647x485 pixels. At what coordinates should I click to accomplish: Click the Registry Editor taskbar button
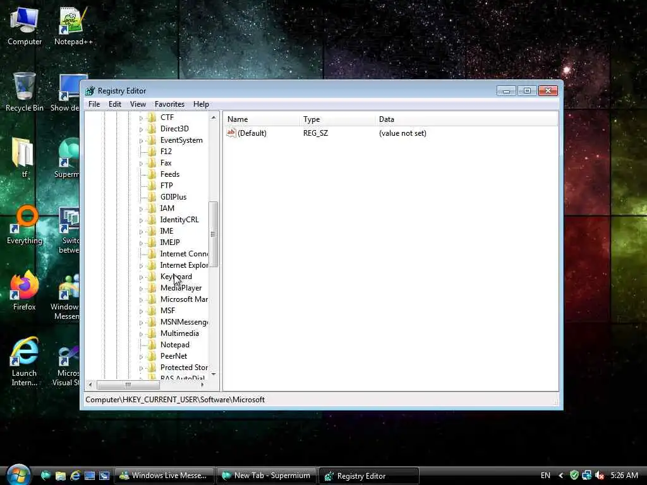[369, 476]
